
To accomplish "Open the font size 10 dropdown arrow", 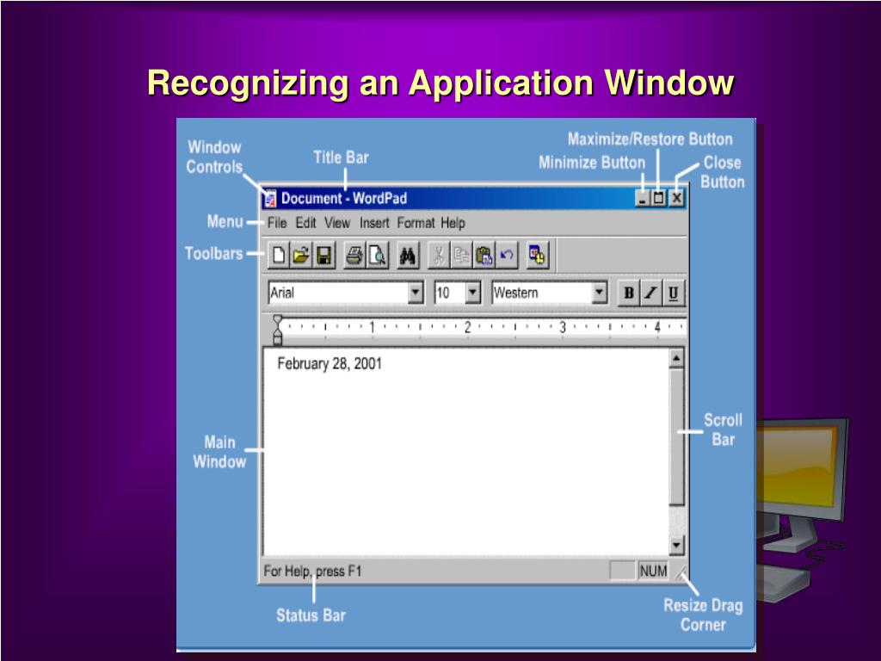I will [472, 293].
